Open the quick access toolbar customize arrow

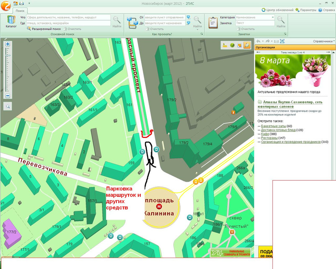29,3
